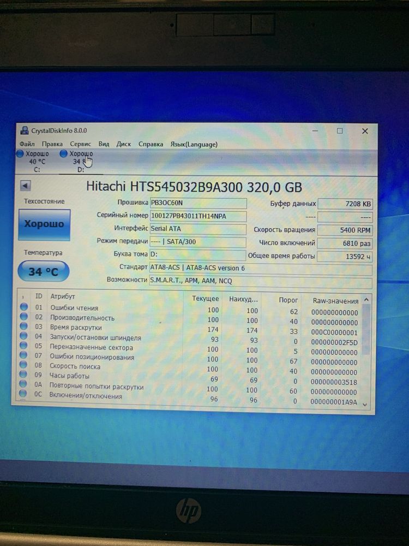Click the CrystalDiskInfo title bar icon

25,130
